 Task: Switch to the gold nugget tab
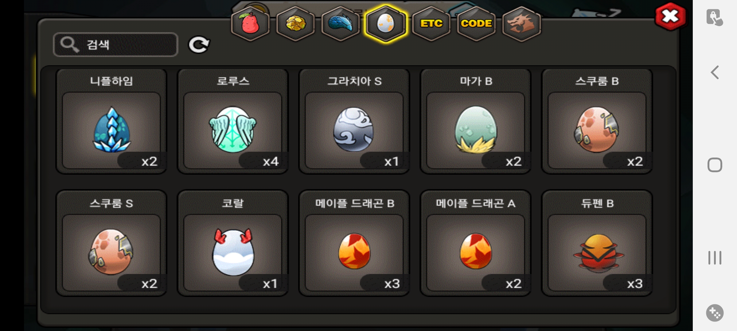click(295, 24)
